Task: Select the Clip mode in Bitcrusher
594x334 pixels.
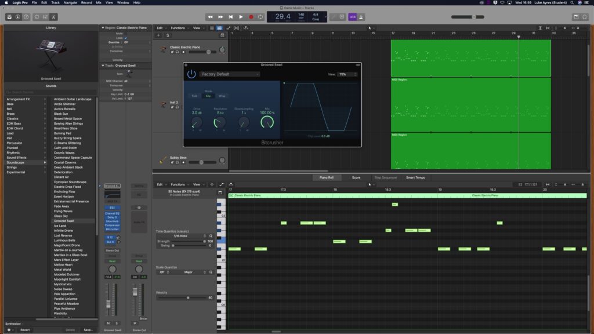Action: point(208,96)
